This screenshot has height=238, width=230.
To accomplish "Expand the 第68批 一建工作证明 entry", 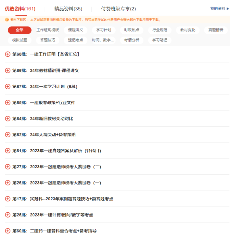I will tap(7, 54).
